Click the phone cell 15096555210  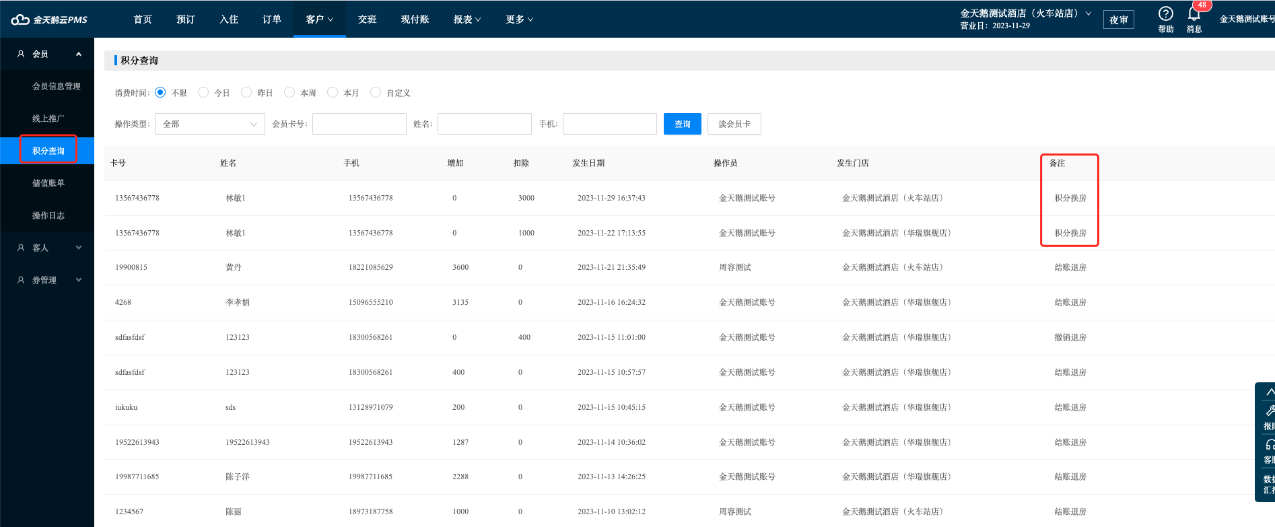371,302
